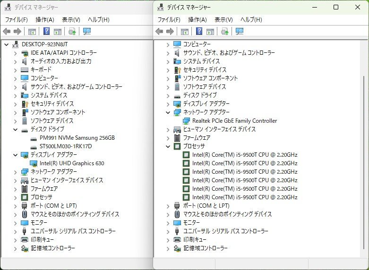Collapse プロセッサ in right window
369x270 pixels.
pos(168,146)
